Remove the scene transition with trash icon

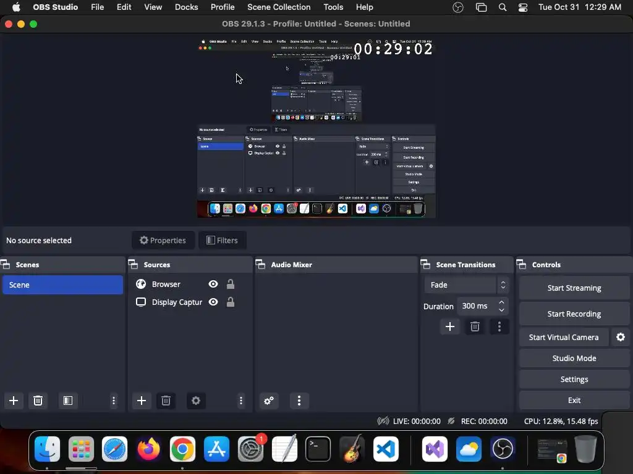(x=475, y=326)
